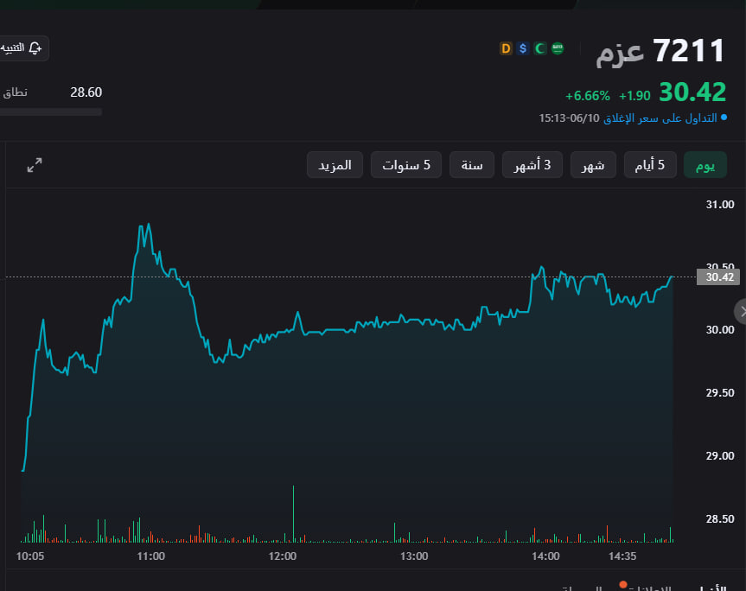The height and width of the screenshot is (591, 746).
Task: Click the collapse arrow at chart's right edge
Action: click(741, 312)
